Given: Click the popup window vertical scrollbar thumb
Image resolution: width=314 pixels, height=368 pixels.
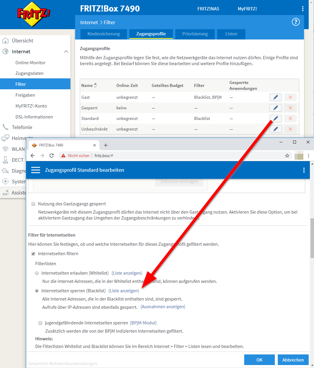Looking at the screenshot, I should click(x=312, y=238).
